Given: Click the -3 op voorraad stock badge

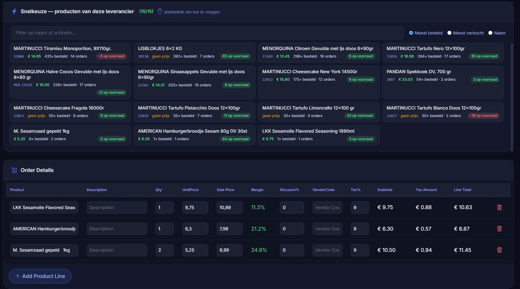Looking at the screenshot, I should 111,56.
